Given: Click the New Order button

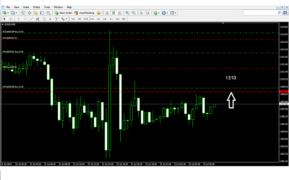Looking at the screenshot, I should [x=64, y=13].
